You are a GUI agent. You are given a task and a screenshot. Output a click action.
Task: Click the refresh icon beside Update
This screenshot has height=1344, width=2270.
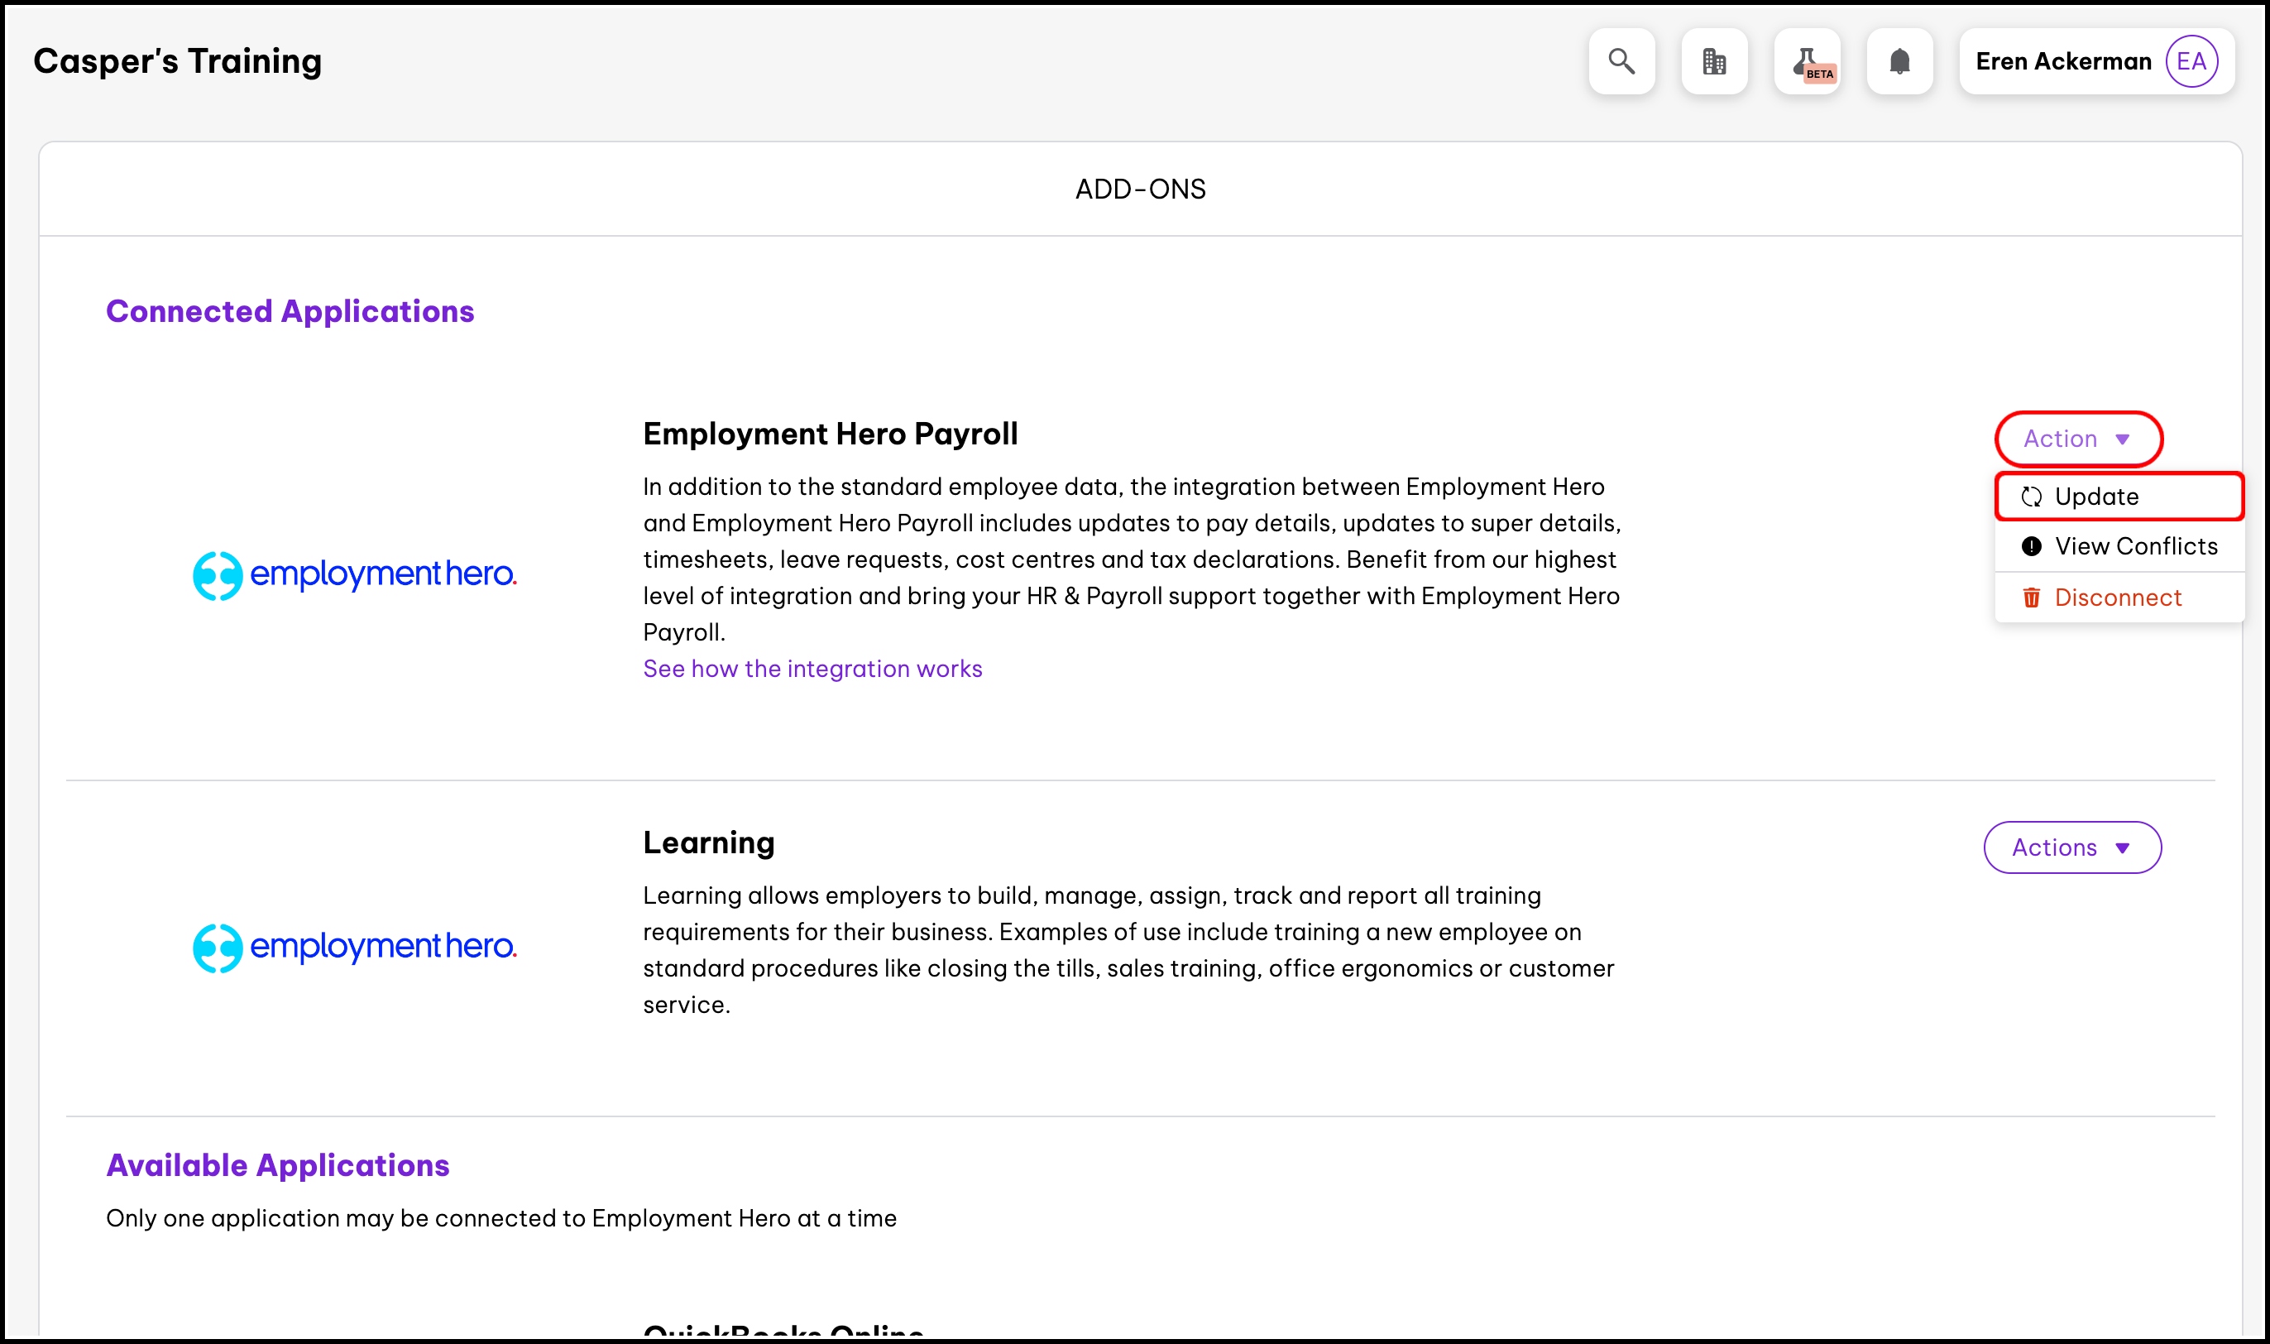(x=2032, y=497)
